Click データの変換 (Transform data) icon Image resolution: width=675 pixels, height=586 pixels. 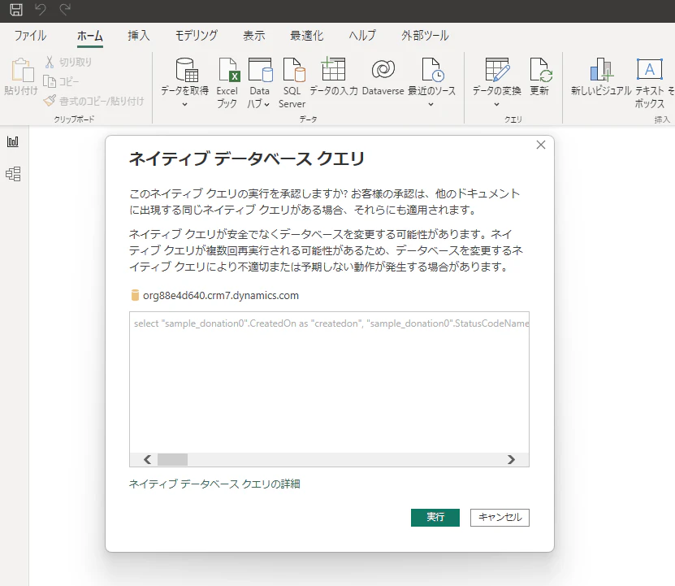click(x=497, y=70)
